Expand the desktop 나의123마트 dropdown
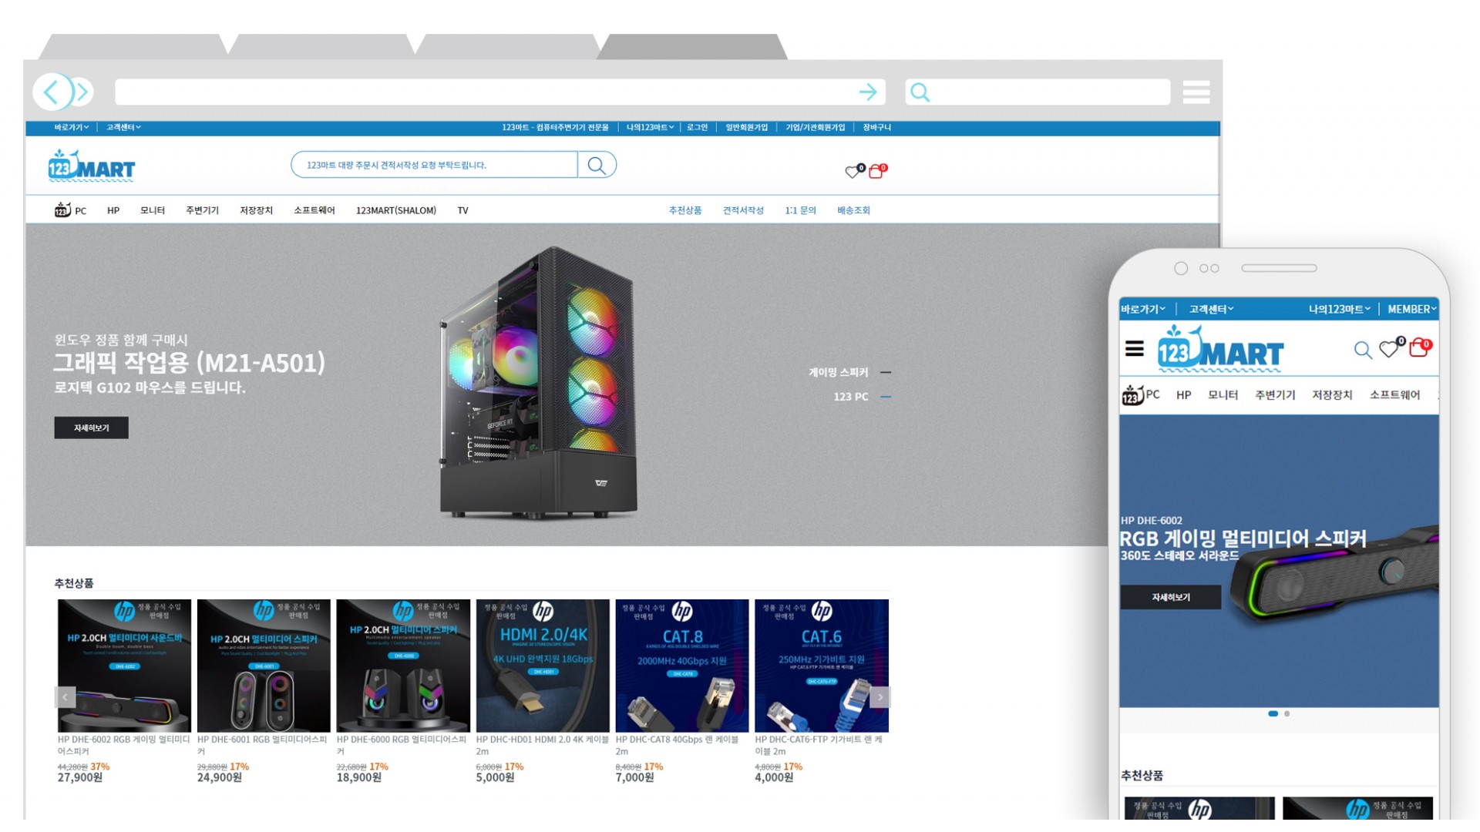Image resolution: width=1480 pixels, height=832 pixels. [650, 127]
